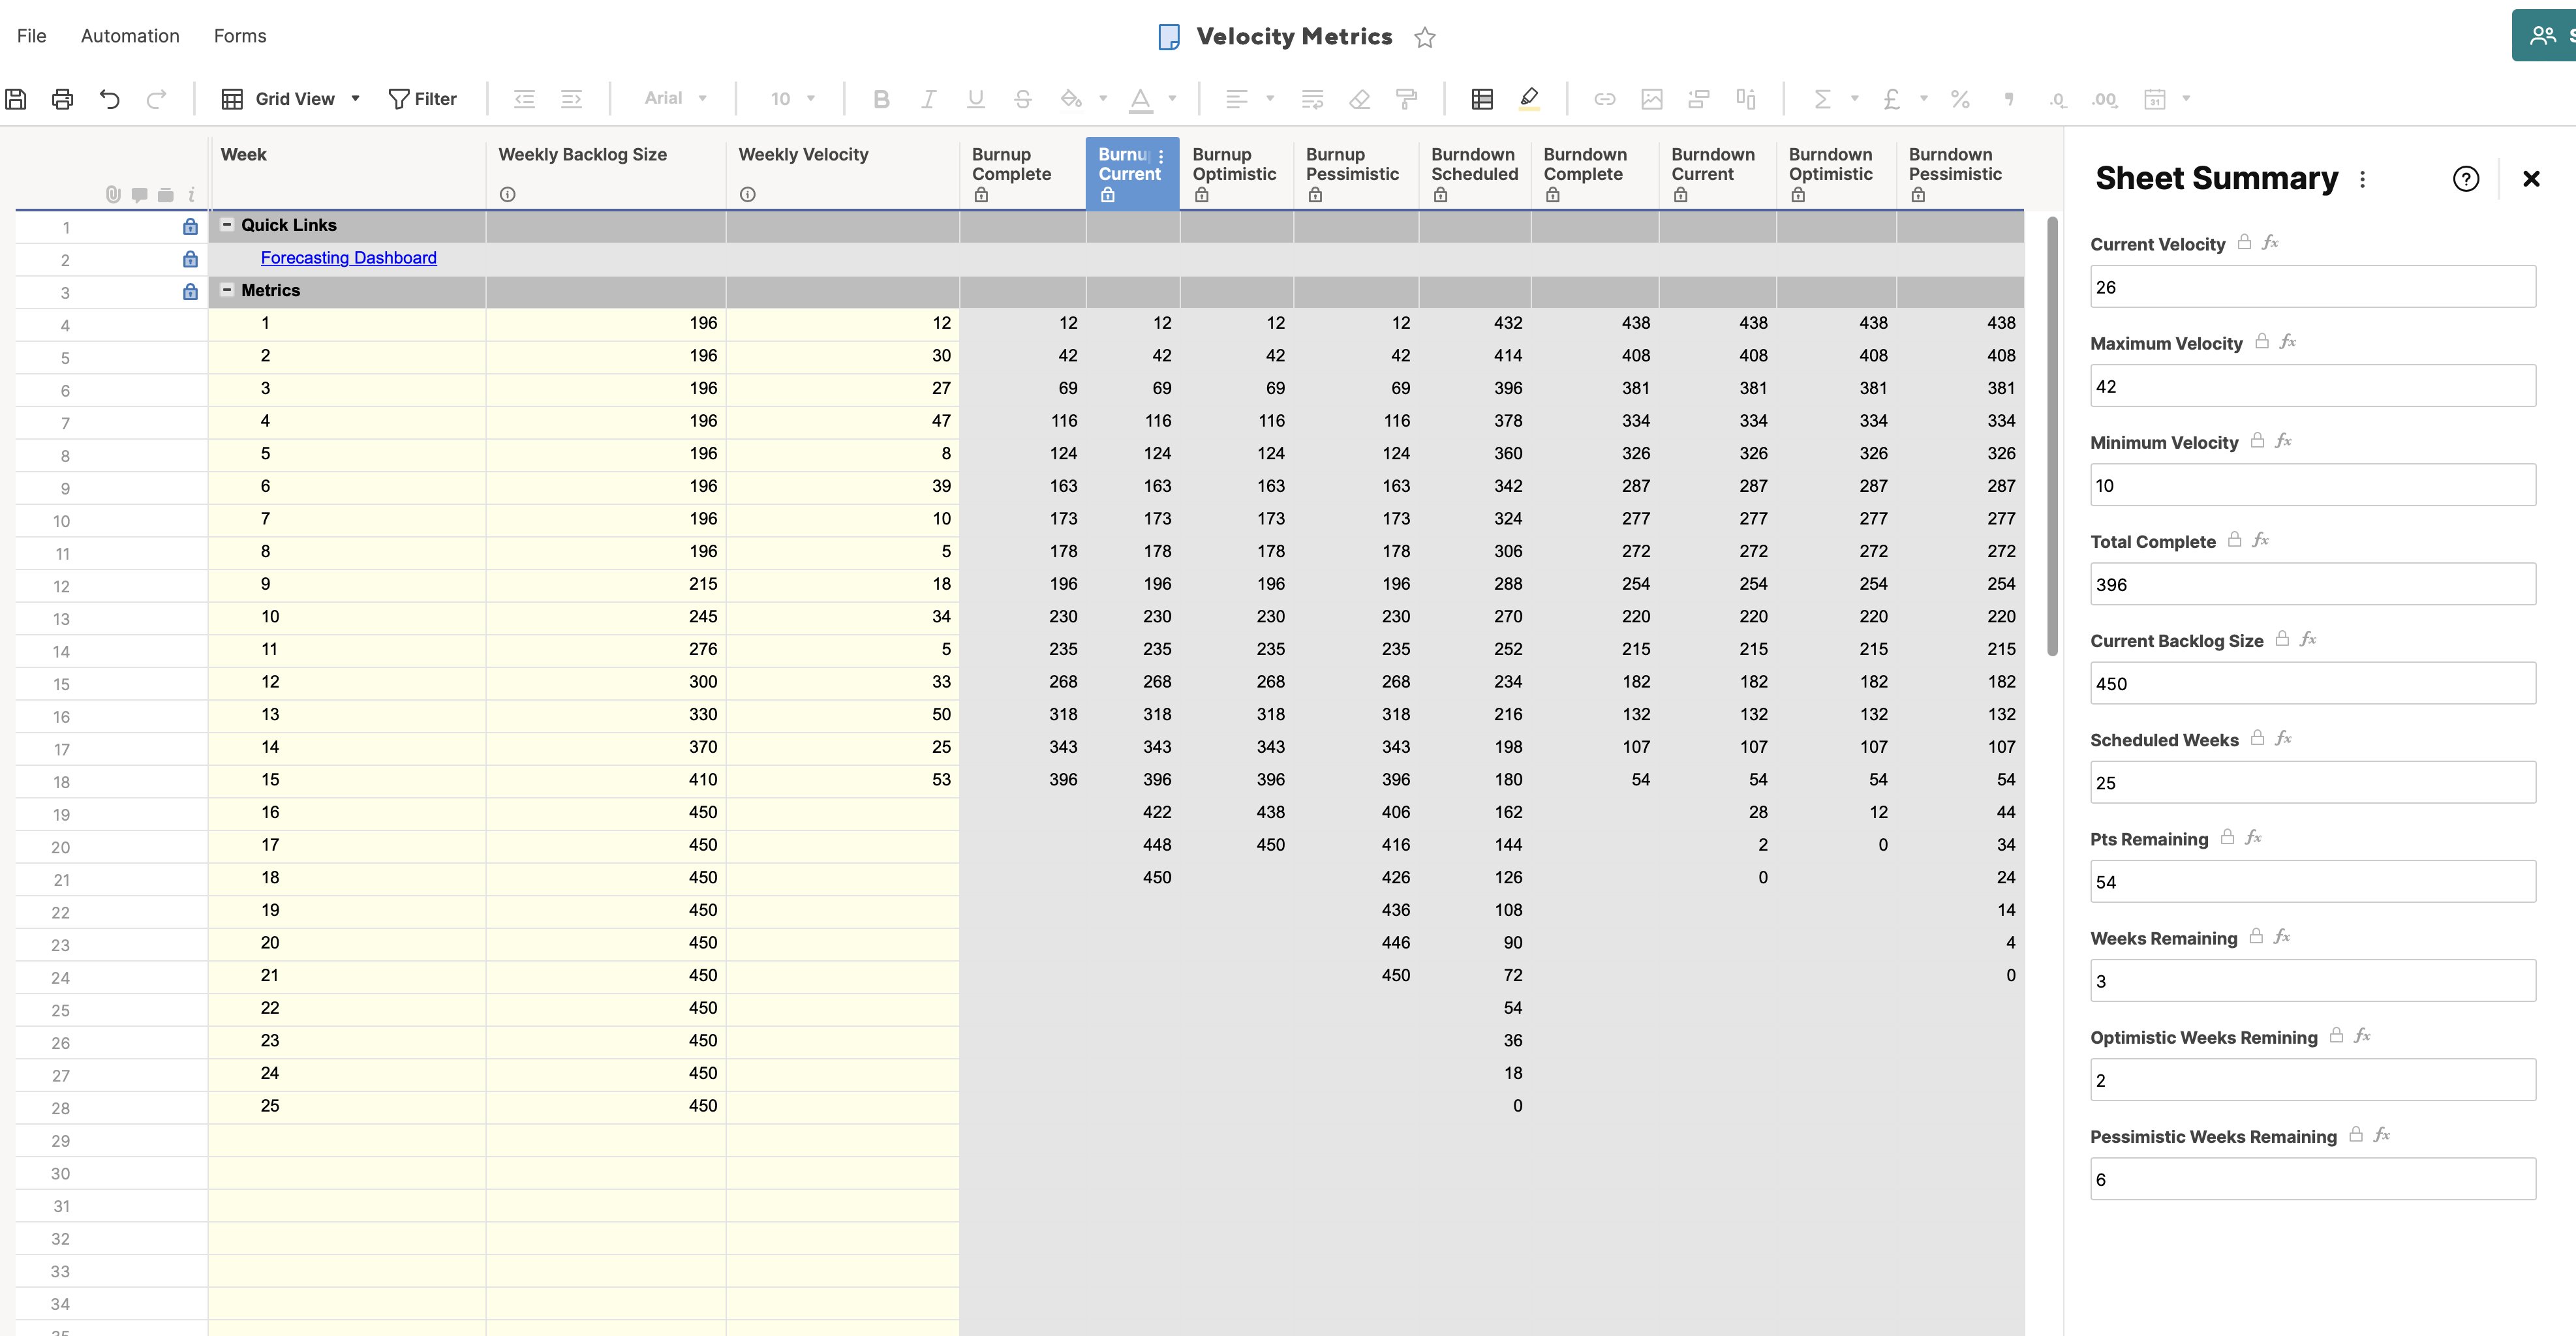Screen dimensions: 2576x1336
Task: Toggle wrap text
Action: (1312, 99)
